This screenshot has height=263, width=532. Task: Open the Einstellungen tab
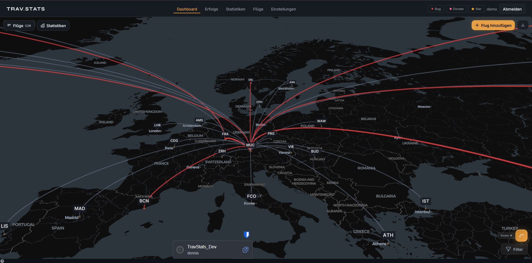(x=283, y=9)
